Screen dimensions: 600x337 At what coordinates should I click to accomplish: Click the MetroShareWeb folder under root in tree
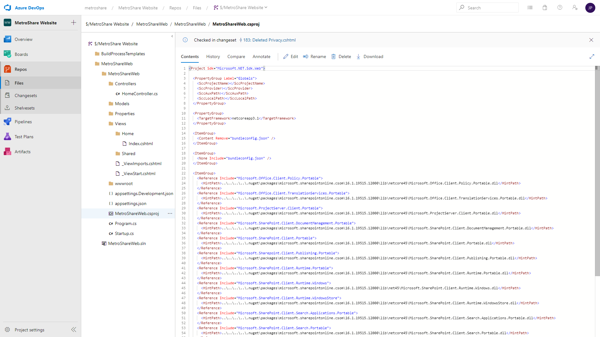pos(117,64)
